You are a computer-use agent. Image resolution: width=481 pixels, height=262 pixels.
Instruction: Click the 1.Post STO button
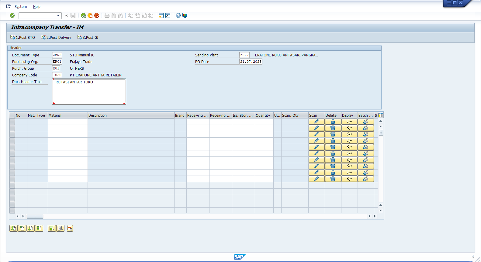23,37
